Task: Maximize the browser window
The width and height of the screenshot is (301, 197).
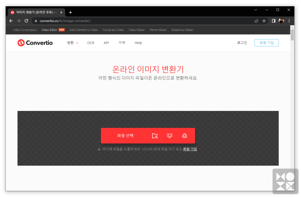Action: 278,10
